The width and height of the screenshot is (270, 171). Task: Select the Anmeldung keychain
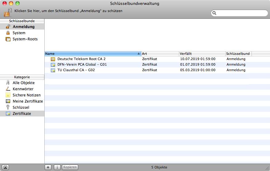click(23, 27)
